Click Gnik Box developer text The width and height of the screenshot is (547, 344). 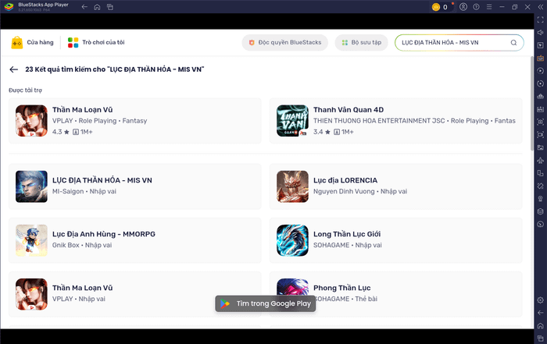[66, 245]
